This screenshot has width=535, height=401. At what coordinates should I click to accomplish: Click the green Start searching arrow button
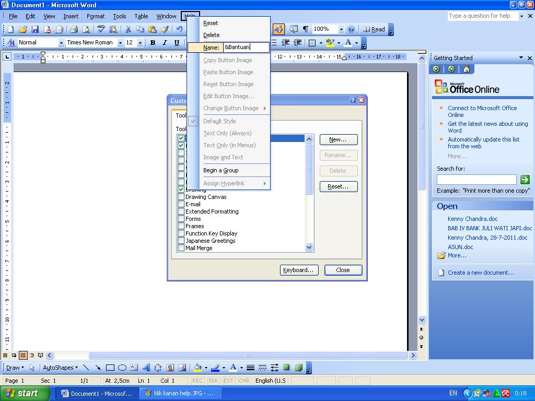525,180
